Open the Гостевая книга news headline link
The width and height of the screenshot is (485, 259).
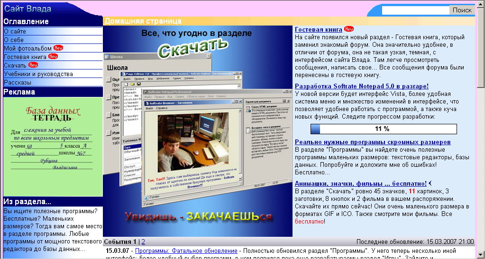[318, 29]
